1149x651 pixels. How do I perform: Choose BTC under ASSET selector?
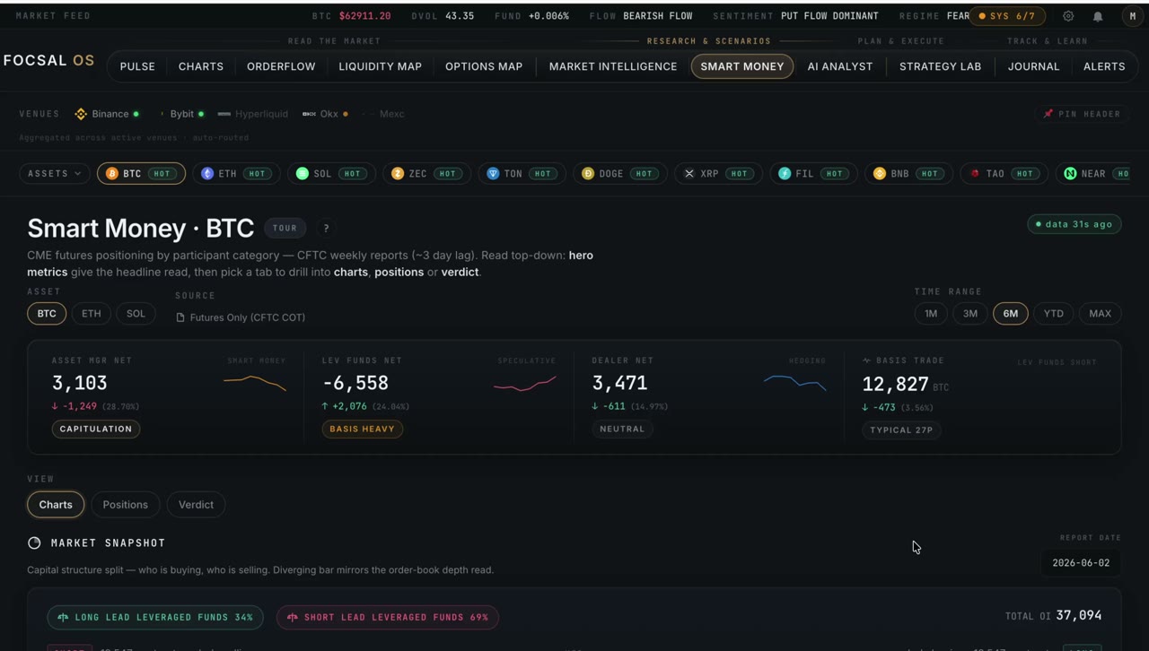(47, 314)
